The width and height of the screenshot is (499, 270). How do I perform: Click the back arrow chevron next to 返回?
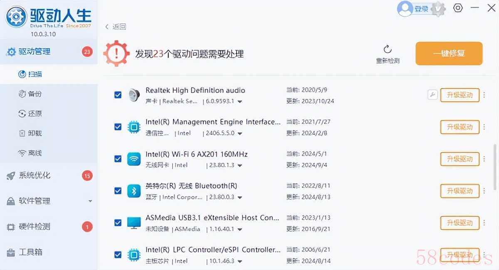click(x=107, y=27)
